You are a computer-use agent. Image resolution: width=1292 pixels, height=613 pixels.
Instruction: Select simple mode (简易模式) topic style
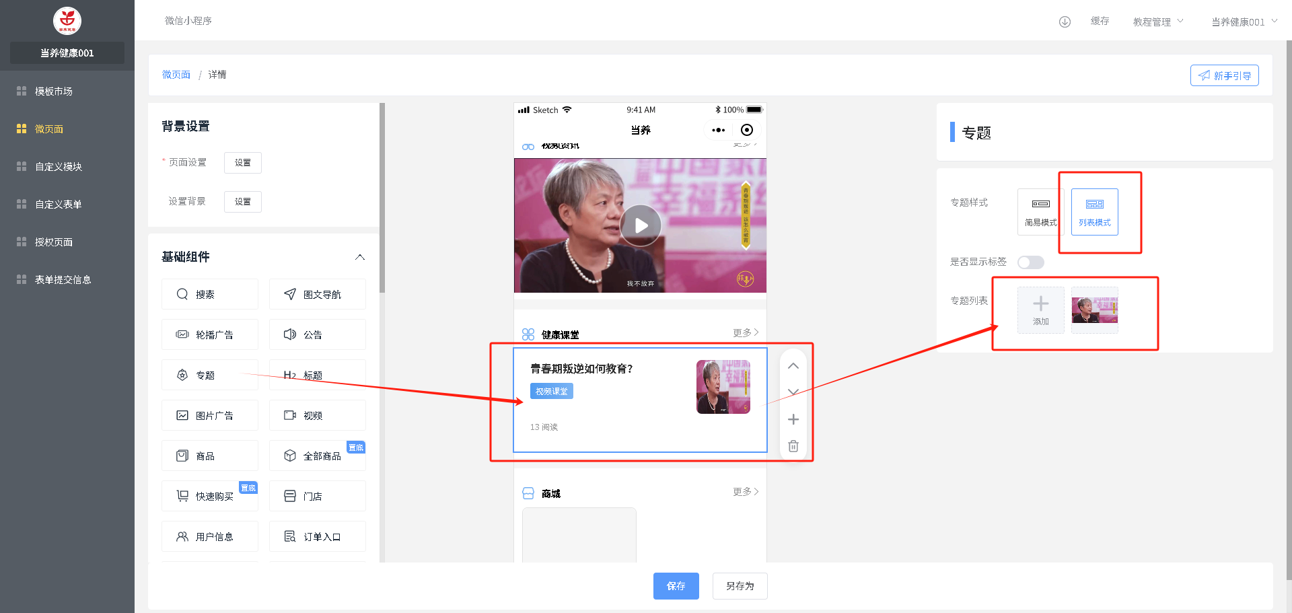(1040, 212)
